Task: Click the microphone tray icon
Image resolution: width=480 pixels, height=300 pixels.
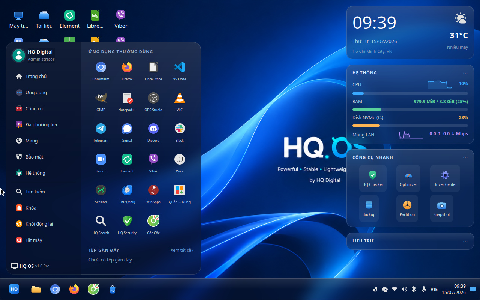Action: (x=424, y=289)
